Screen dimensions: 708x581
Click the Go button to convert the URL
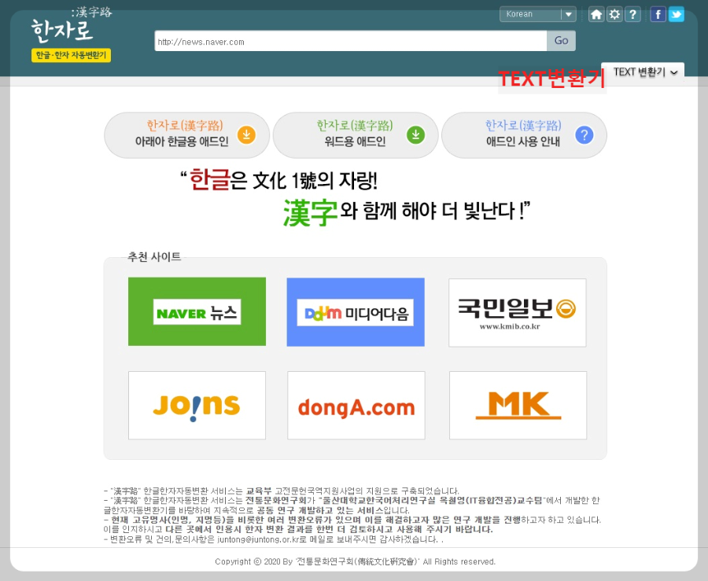point(561,41)
